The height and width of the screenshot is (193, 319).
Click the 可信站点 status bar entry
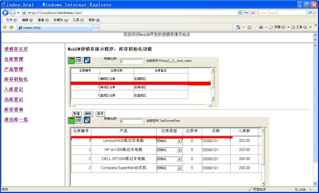click(x=257, y=189)
